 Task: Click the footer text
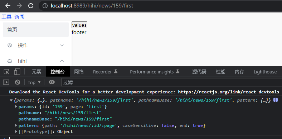79,32
